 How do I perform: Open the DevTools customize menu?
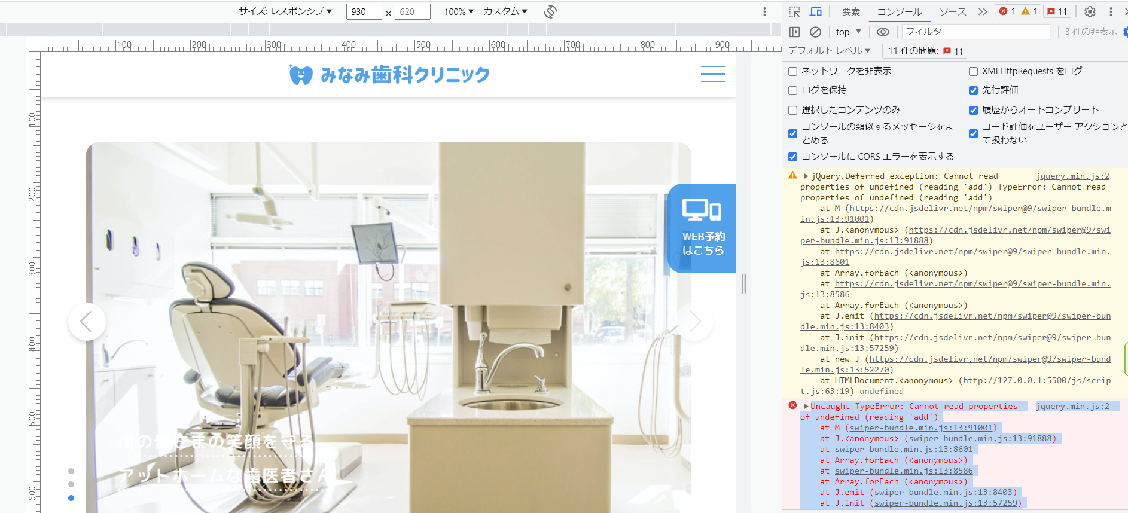click(1111, 11)
